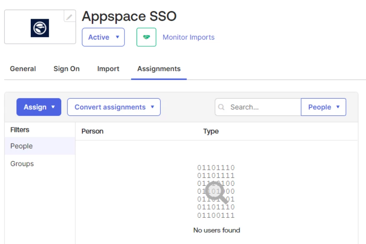366x244 pixels.
Task: Click the Appspace SSO page title
Action: tap(129, 16)
